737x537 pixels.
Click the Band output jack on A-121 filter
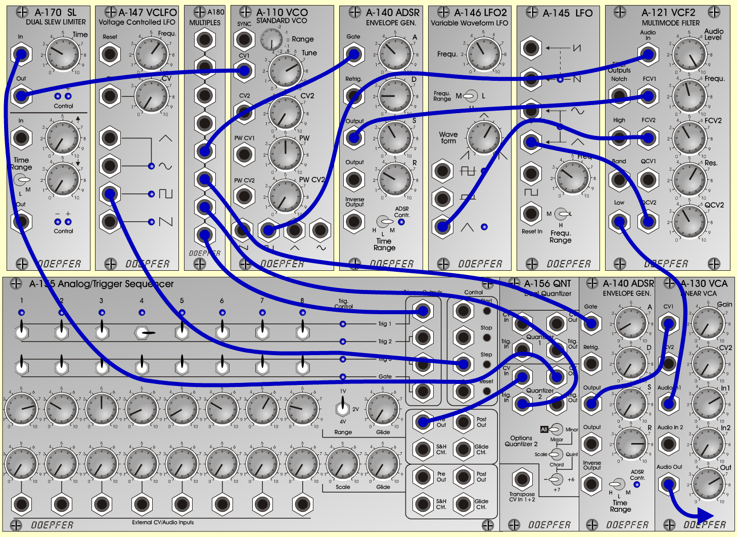[x=619, y=179]
